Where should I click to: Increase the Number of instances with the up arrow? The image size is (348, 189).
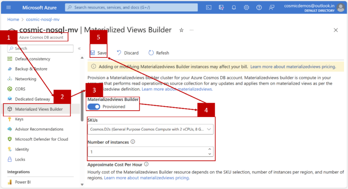point(209,149)
